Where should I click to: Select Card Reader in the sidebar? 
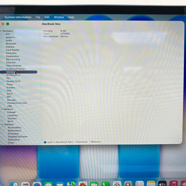tap(13, 50)
